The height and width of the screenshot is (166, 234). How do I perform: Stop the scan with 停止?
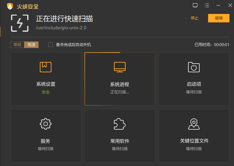pos(195,18)
